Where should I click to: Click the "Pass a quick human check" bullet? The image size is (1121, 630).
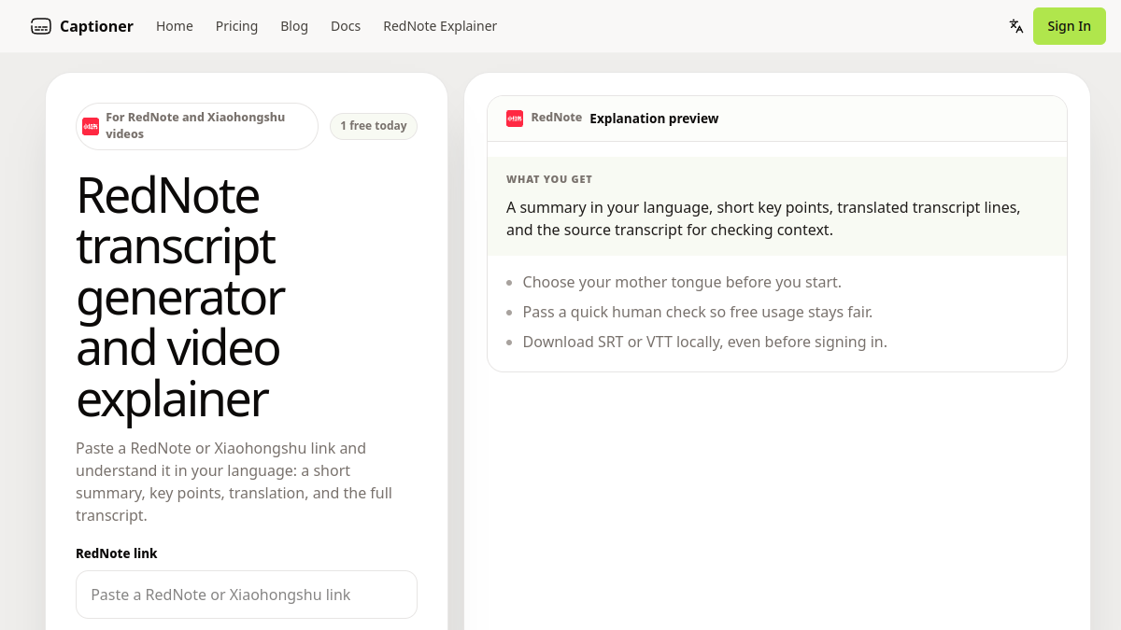click(x=698, y=312)
